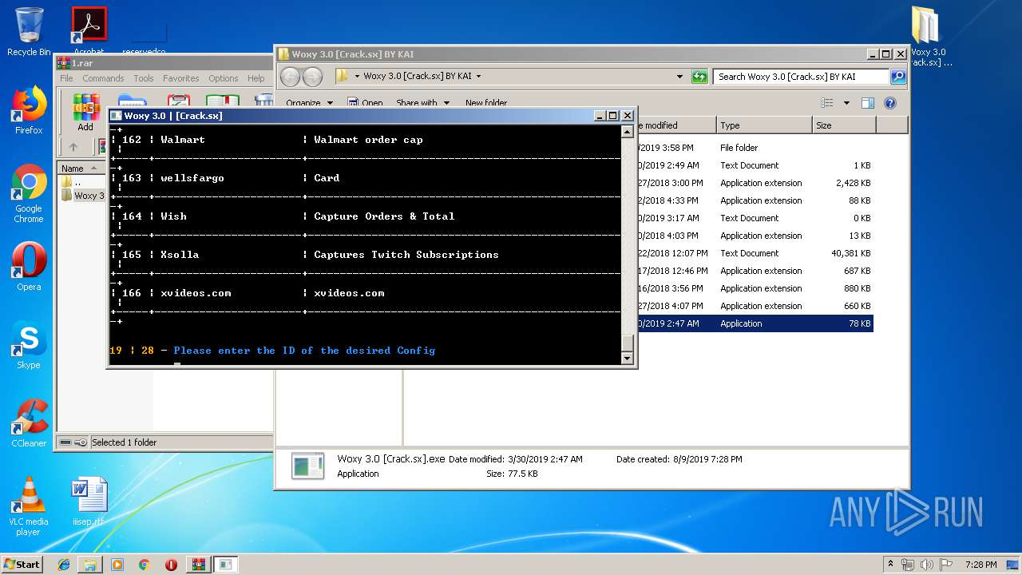Open the Acrobat Reader desktop shortcut

pyautogui.click(x=89, y=32)
